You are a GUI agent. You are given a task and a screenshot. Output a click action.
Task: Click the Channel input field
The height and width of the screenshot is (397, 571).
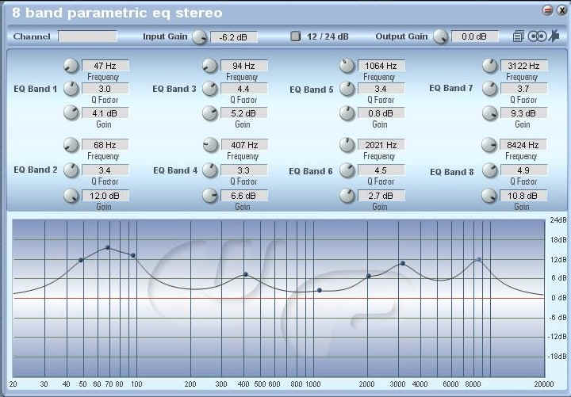[x=88, y=36]
